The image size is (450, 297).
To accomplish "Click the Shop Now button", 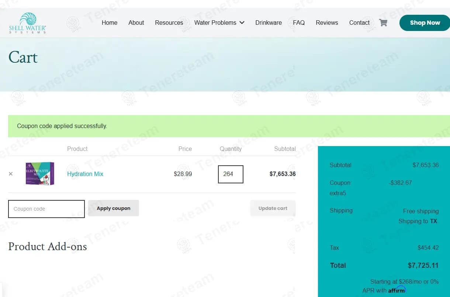I will click(425, 23).
